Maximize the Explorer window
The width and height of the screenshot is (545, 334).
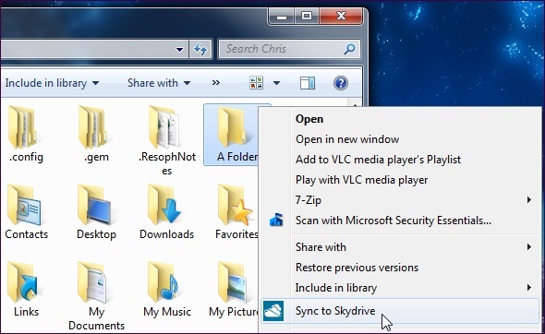(307, 16)
